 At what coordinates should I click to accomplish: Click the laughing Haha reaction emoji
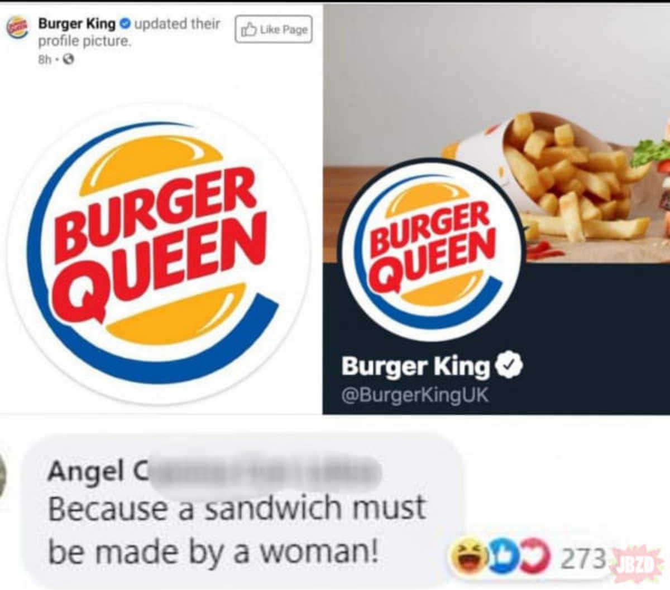(468, 553)
